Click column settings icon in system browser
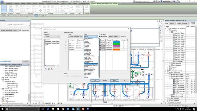Image resolution: width=197 pixels, height=111 pixels. [194, 23]
